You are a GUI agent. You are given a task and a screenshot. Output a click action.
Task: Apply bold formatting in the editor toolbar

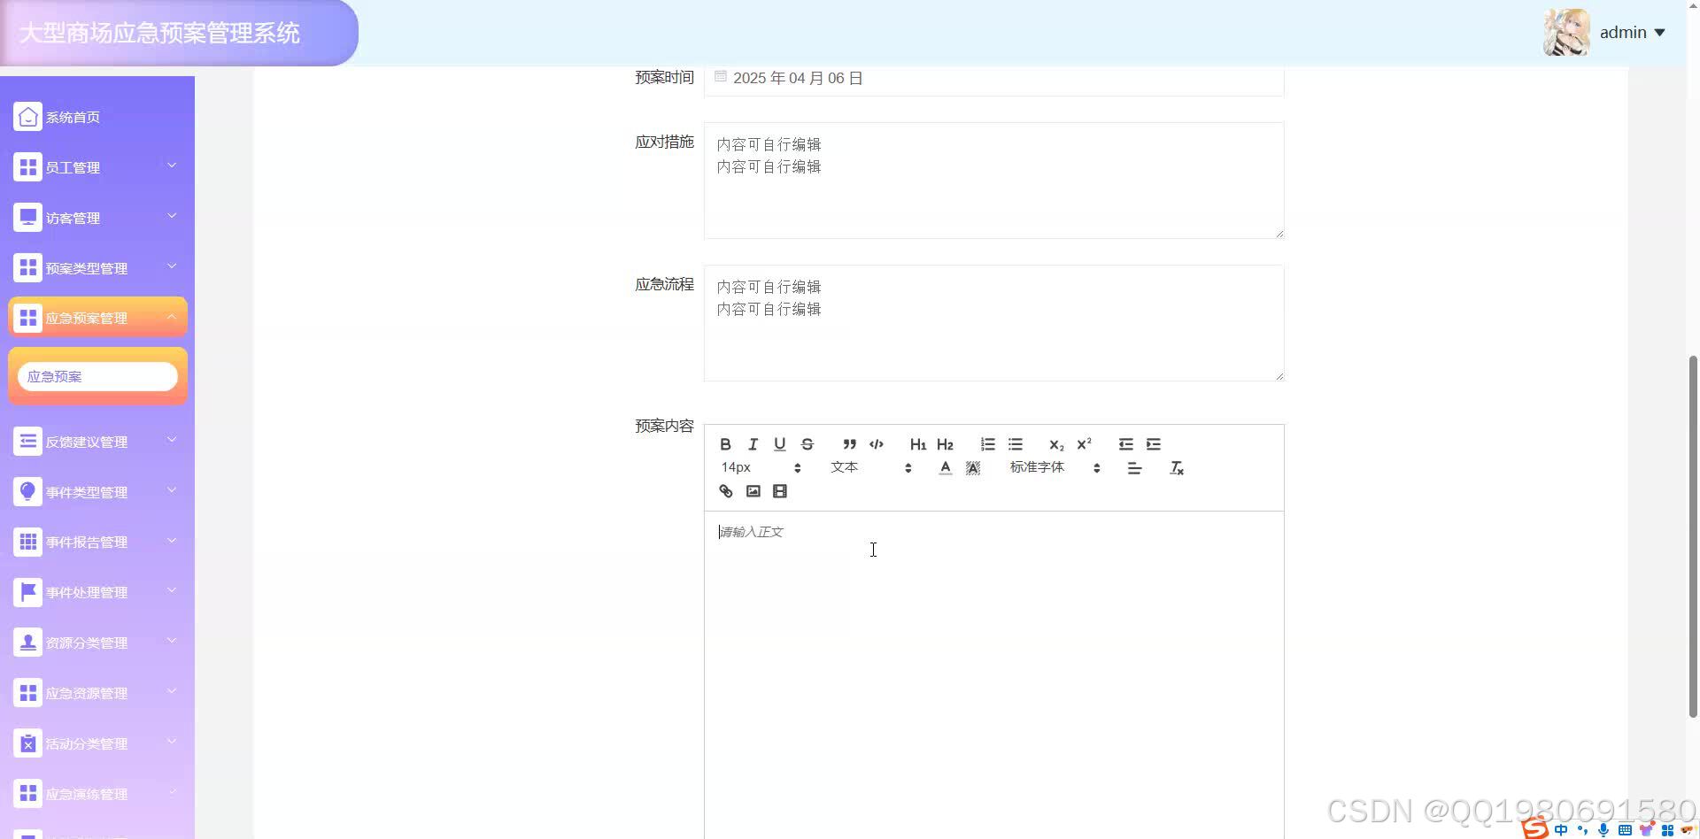click(x=725, y=443)
